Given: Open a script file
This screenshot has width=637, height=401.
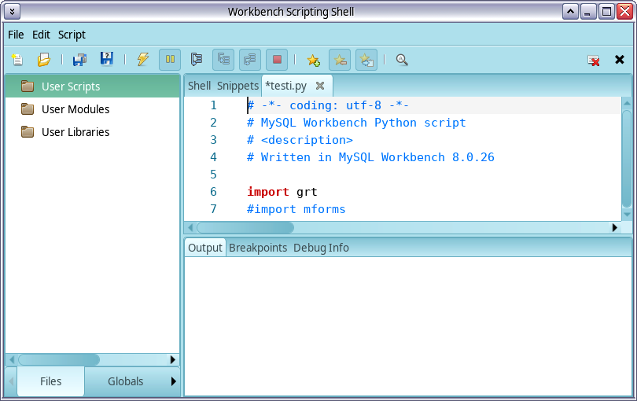Looking at the screenshot, I should tap(43, 60).
